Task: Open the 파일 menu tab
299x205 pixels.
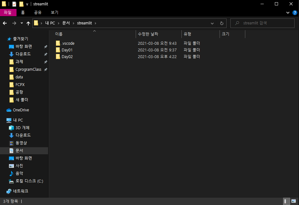Action: [8, 13]
